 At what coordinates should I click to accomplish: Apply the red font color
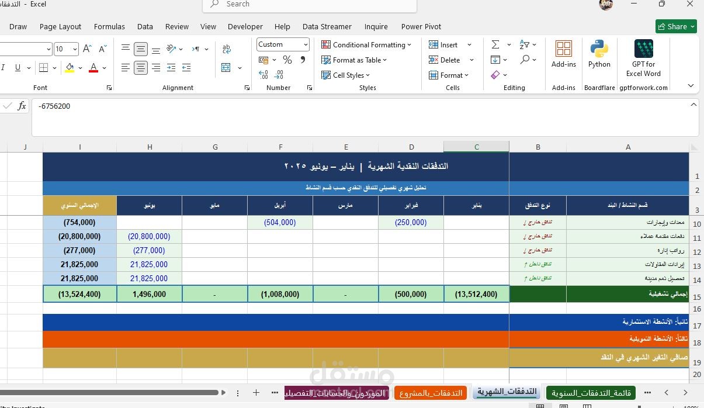click(x=93, y=68)
